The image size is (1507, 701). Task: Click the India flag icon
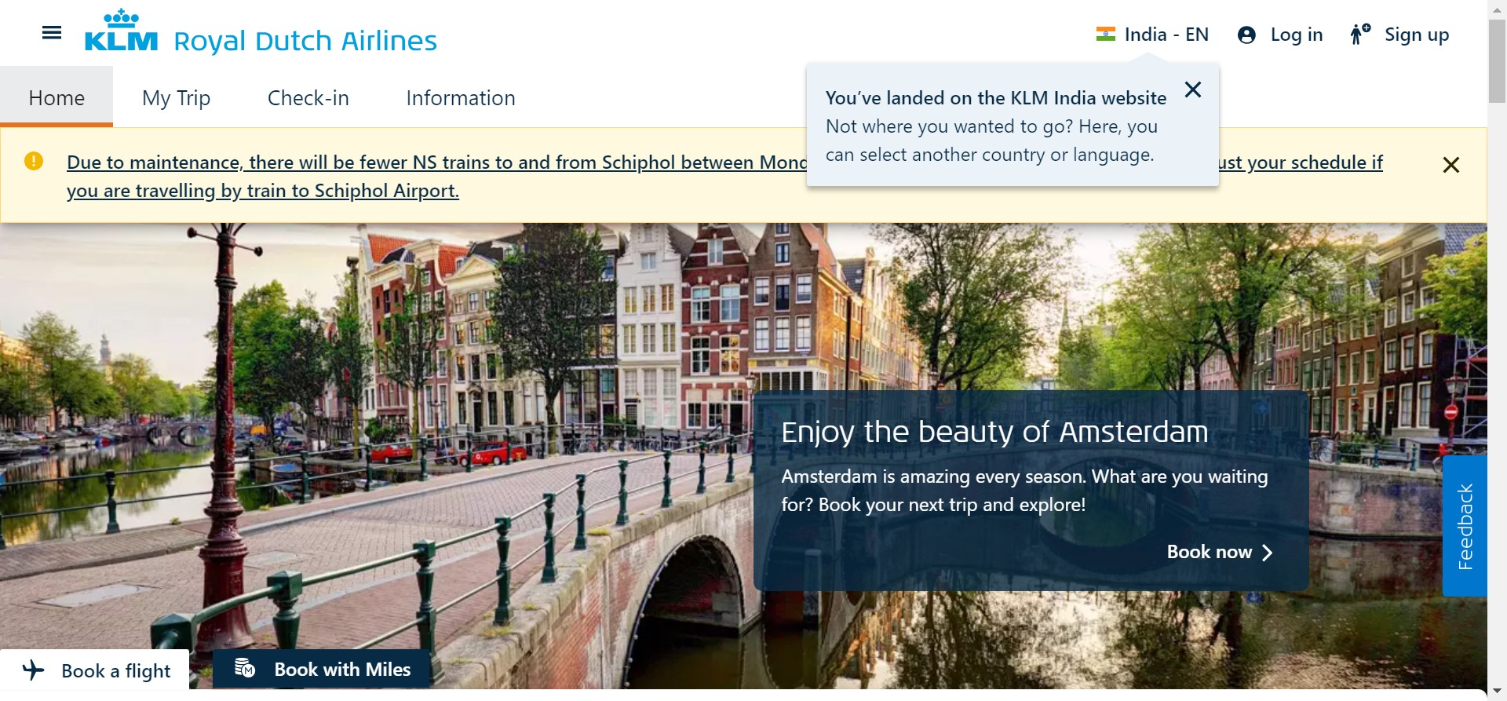click(x=1105, y=35)
